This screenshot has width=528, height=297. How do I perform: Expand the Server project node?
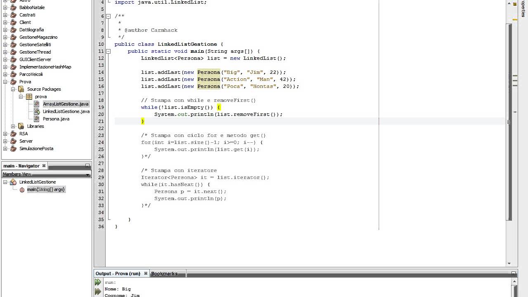click(5, 141)
